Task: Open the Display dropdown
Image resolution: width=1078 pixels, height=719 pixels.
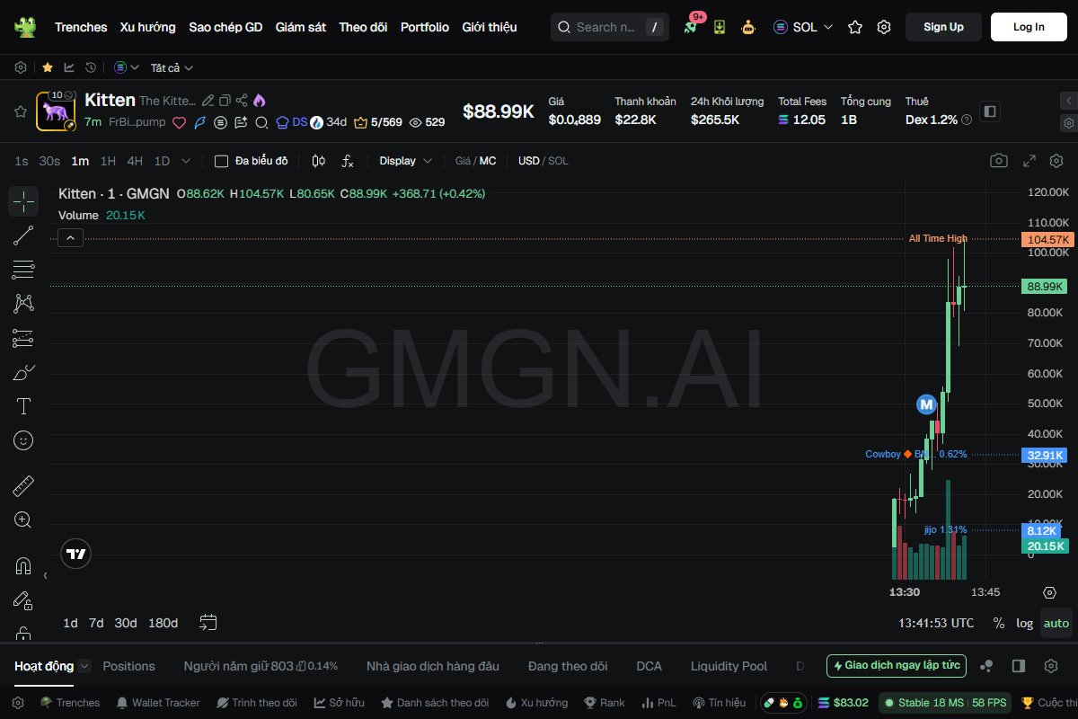Action: click(x=406, y=161)
